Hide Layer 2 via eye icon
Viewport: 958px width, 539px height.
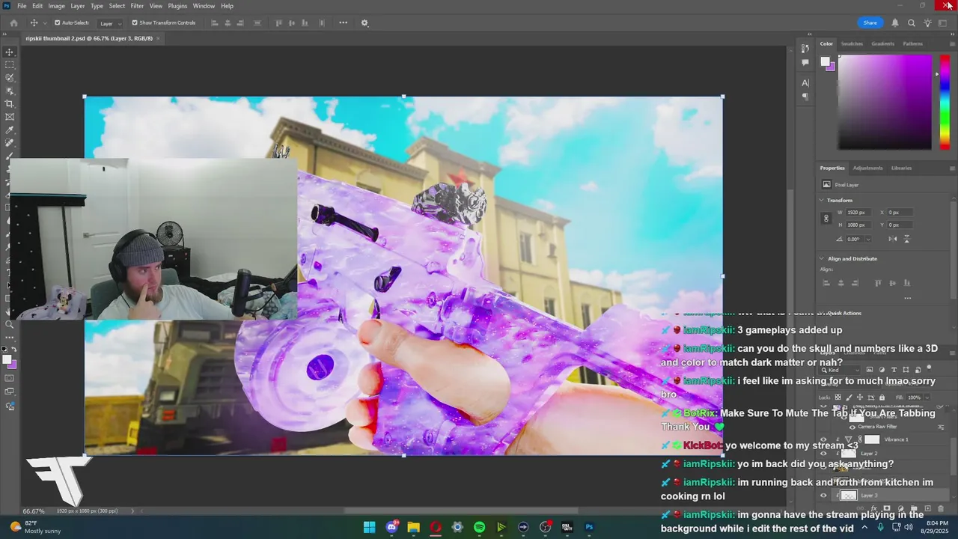823,454
